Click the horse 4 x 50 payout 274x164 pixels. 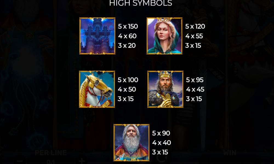127,89
